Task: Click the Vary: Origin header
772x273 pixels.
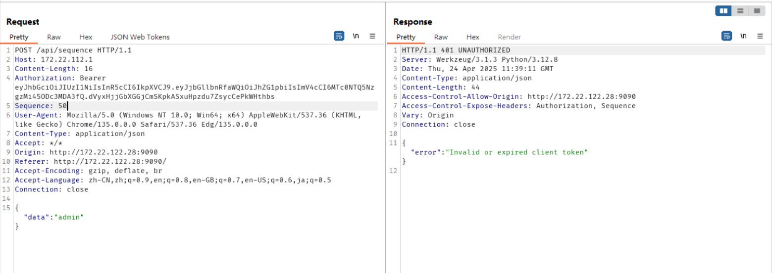Action: [x=428, y=115]
